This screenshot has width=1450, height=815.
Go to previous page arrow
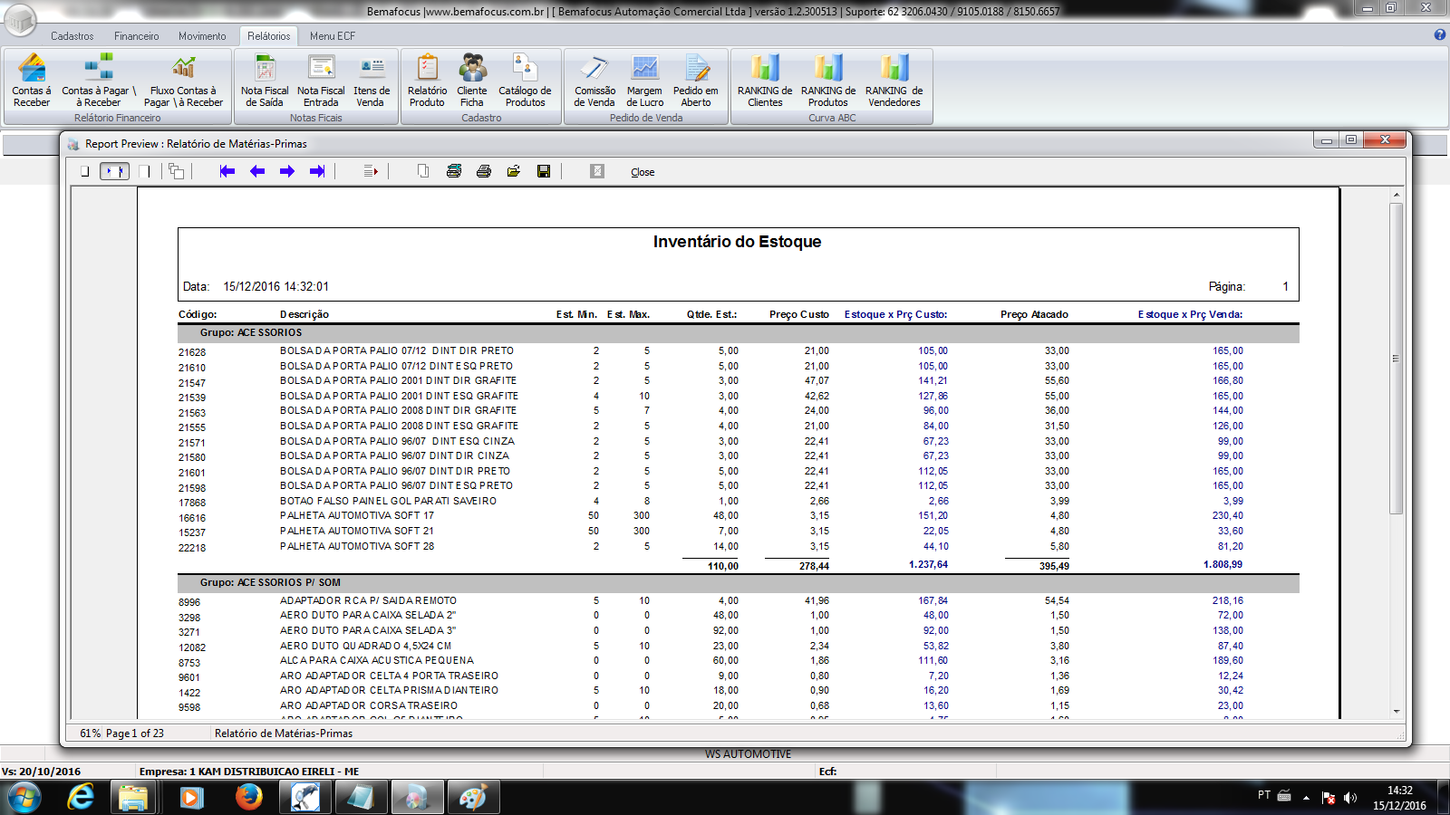click(x=257, y=171)
